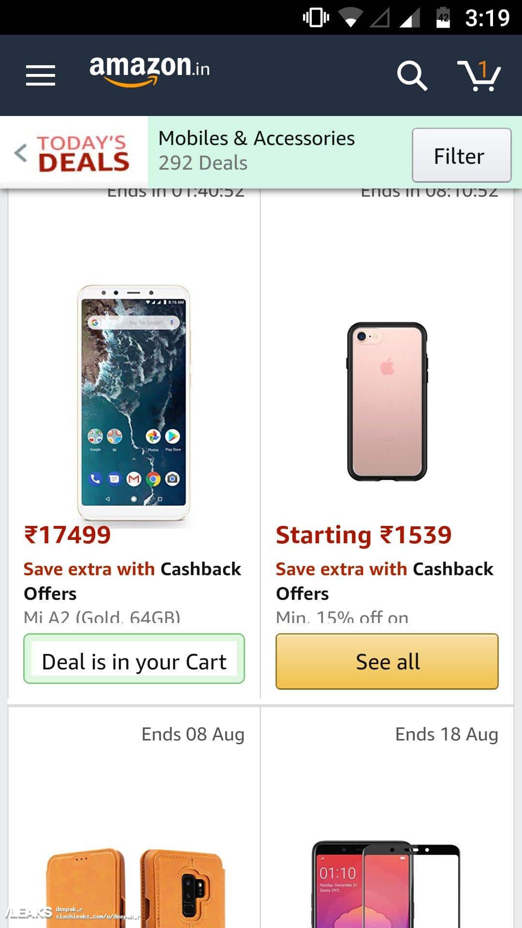The width and height of the screenshot is (522, 928).
Task: Tap the battery icon in status bar
Action: pyautogui.click(x=443, y=18)
